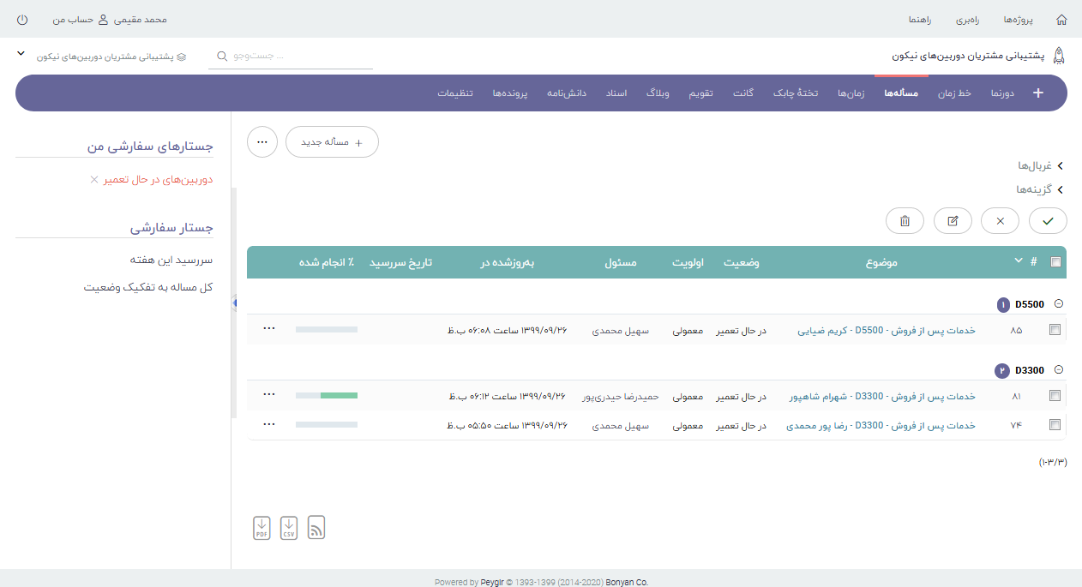Open پروژه‌ها in top menu
Screen dimensions: 1082x587
[1018, 19]
